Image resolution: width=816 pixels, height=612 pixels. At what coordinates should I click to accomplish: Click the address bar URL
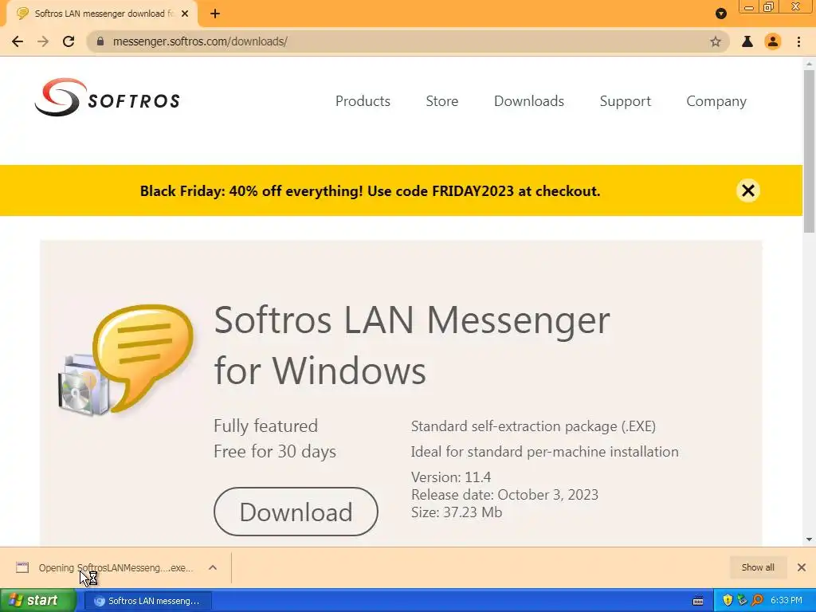200,41
